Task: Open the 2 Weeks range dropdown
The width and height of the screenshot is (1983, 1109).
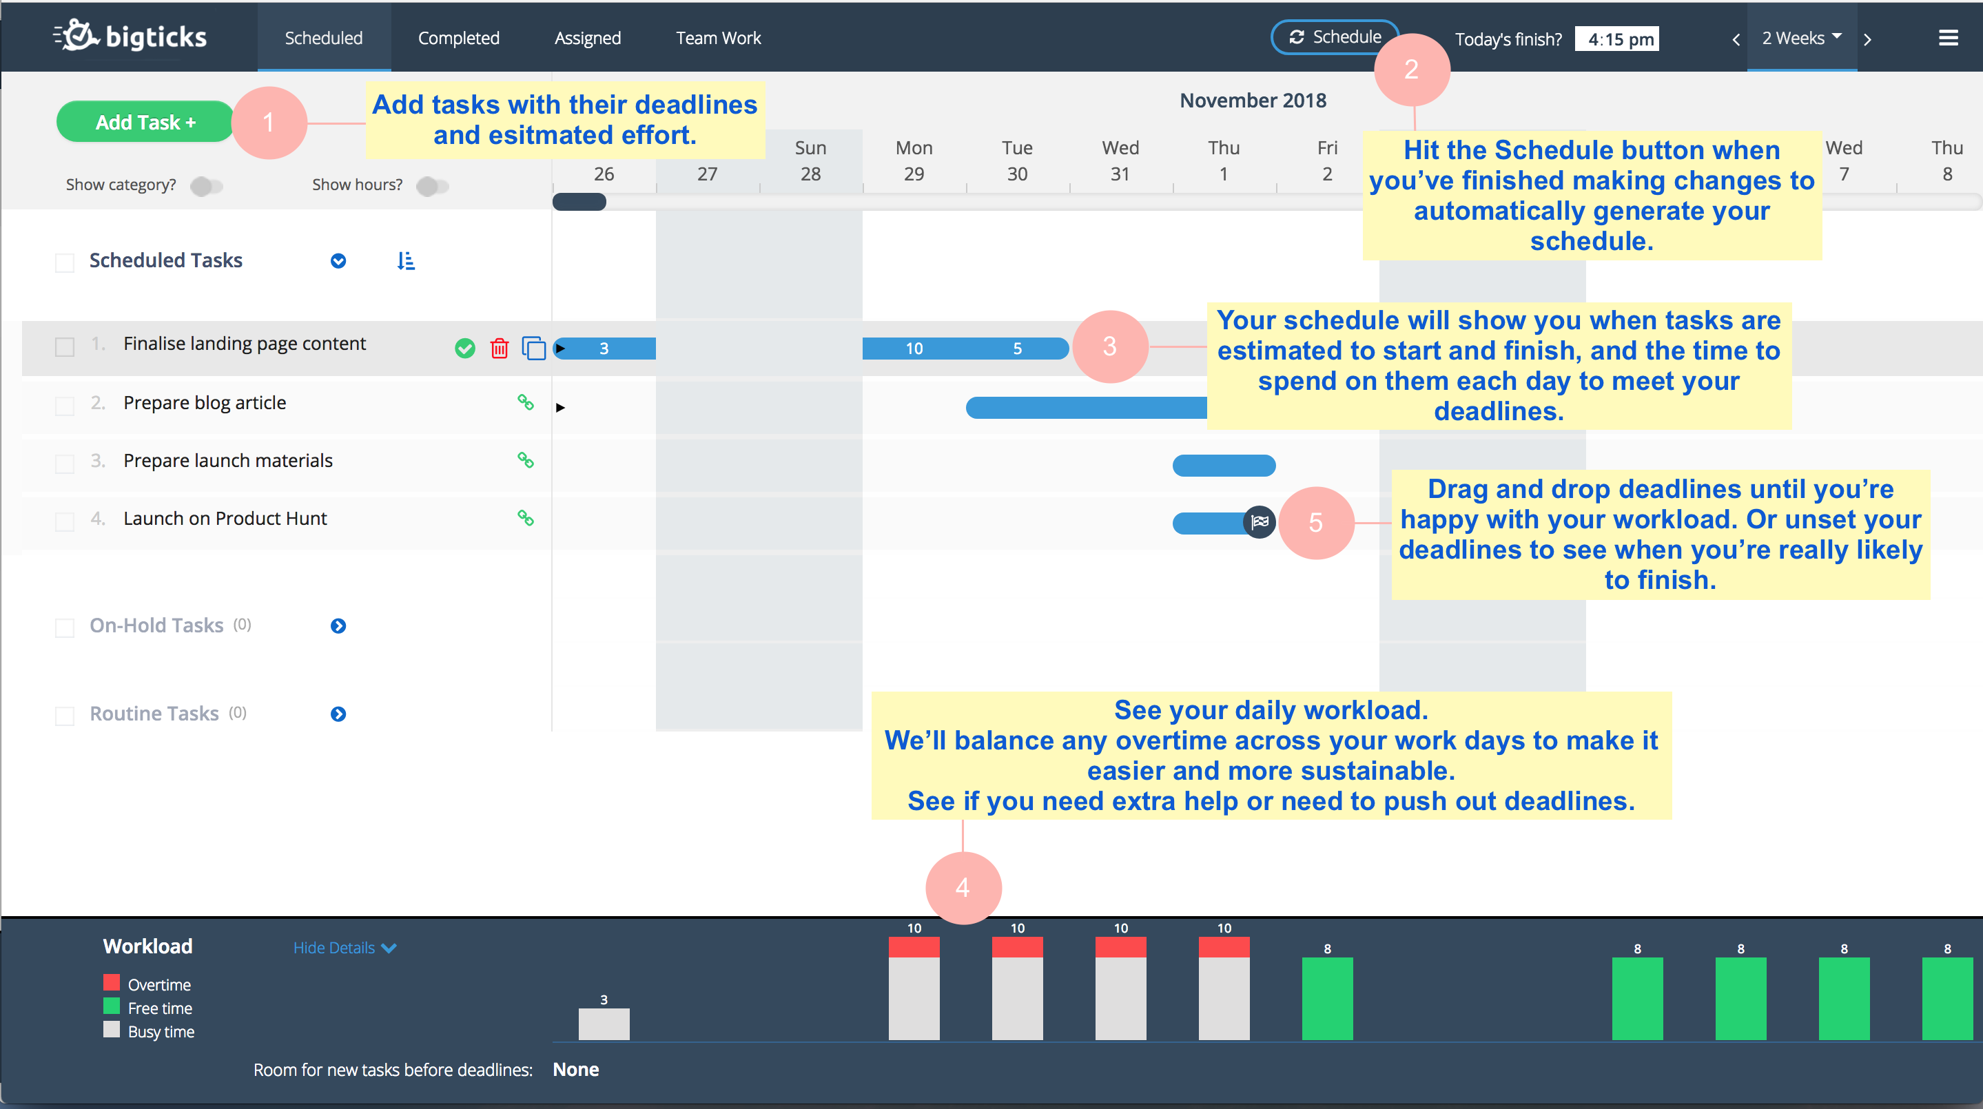Action: pos(1801,39)
